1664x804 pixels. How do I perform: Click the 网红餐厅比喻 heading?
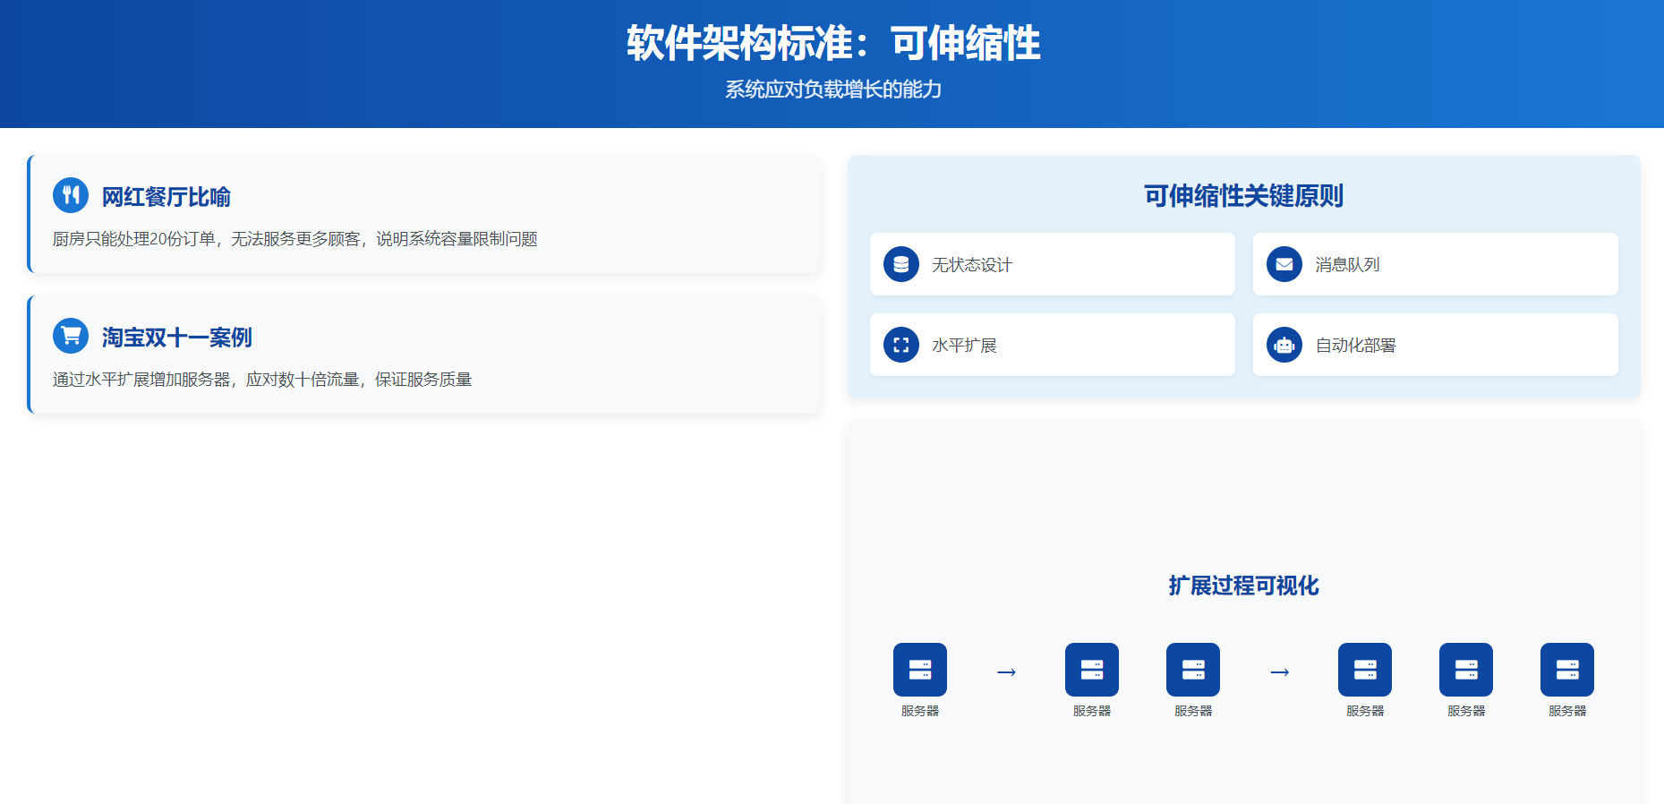click(166, 197)
